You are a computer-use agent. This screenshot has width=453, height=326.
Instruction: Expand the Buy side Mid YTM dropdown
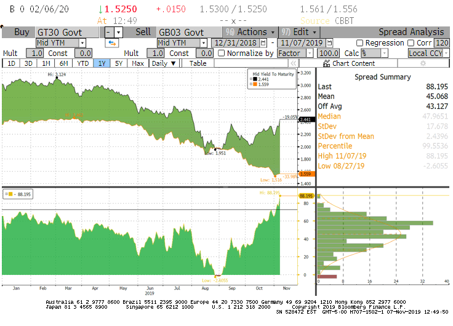pyautogui.click(x=82, y=43)
